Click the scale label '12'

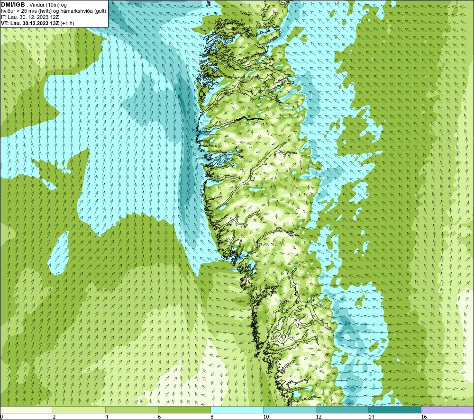click(319, 417)
